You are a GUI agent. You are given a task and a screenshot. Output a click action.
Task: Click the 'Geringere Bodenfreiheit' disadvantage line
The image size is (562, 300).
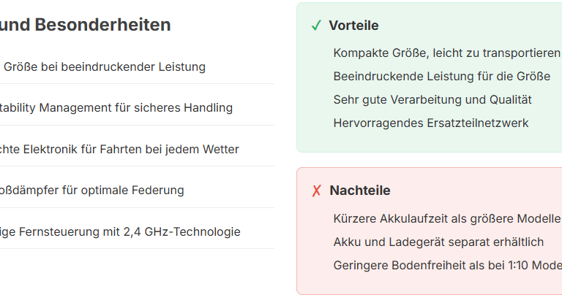pos(448,265)
